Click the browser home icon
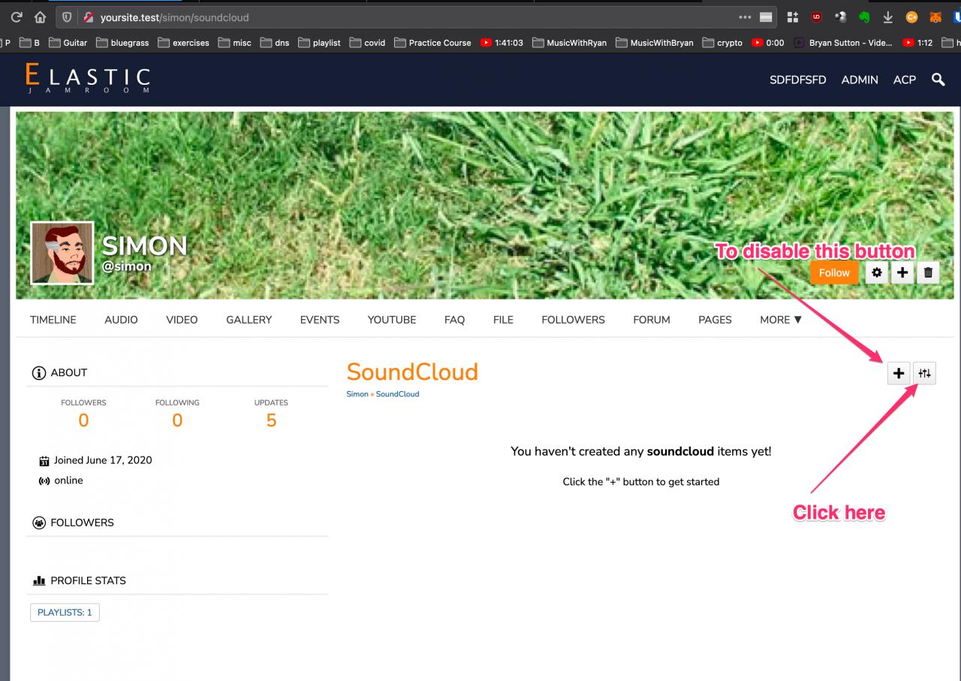Viewport: 961px width, 681px height. tap(41, 17)
